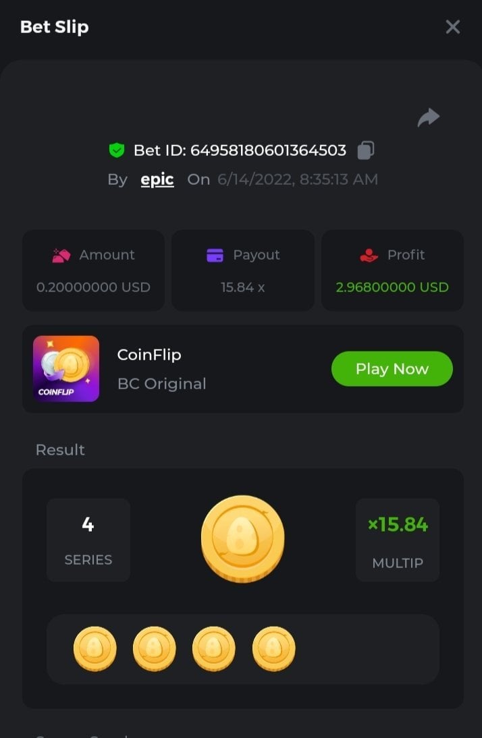Select the second coin in the series row
Screen dimensions: 482x738
pyautogui.click(x=154, y=648)
